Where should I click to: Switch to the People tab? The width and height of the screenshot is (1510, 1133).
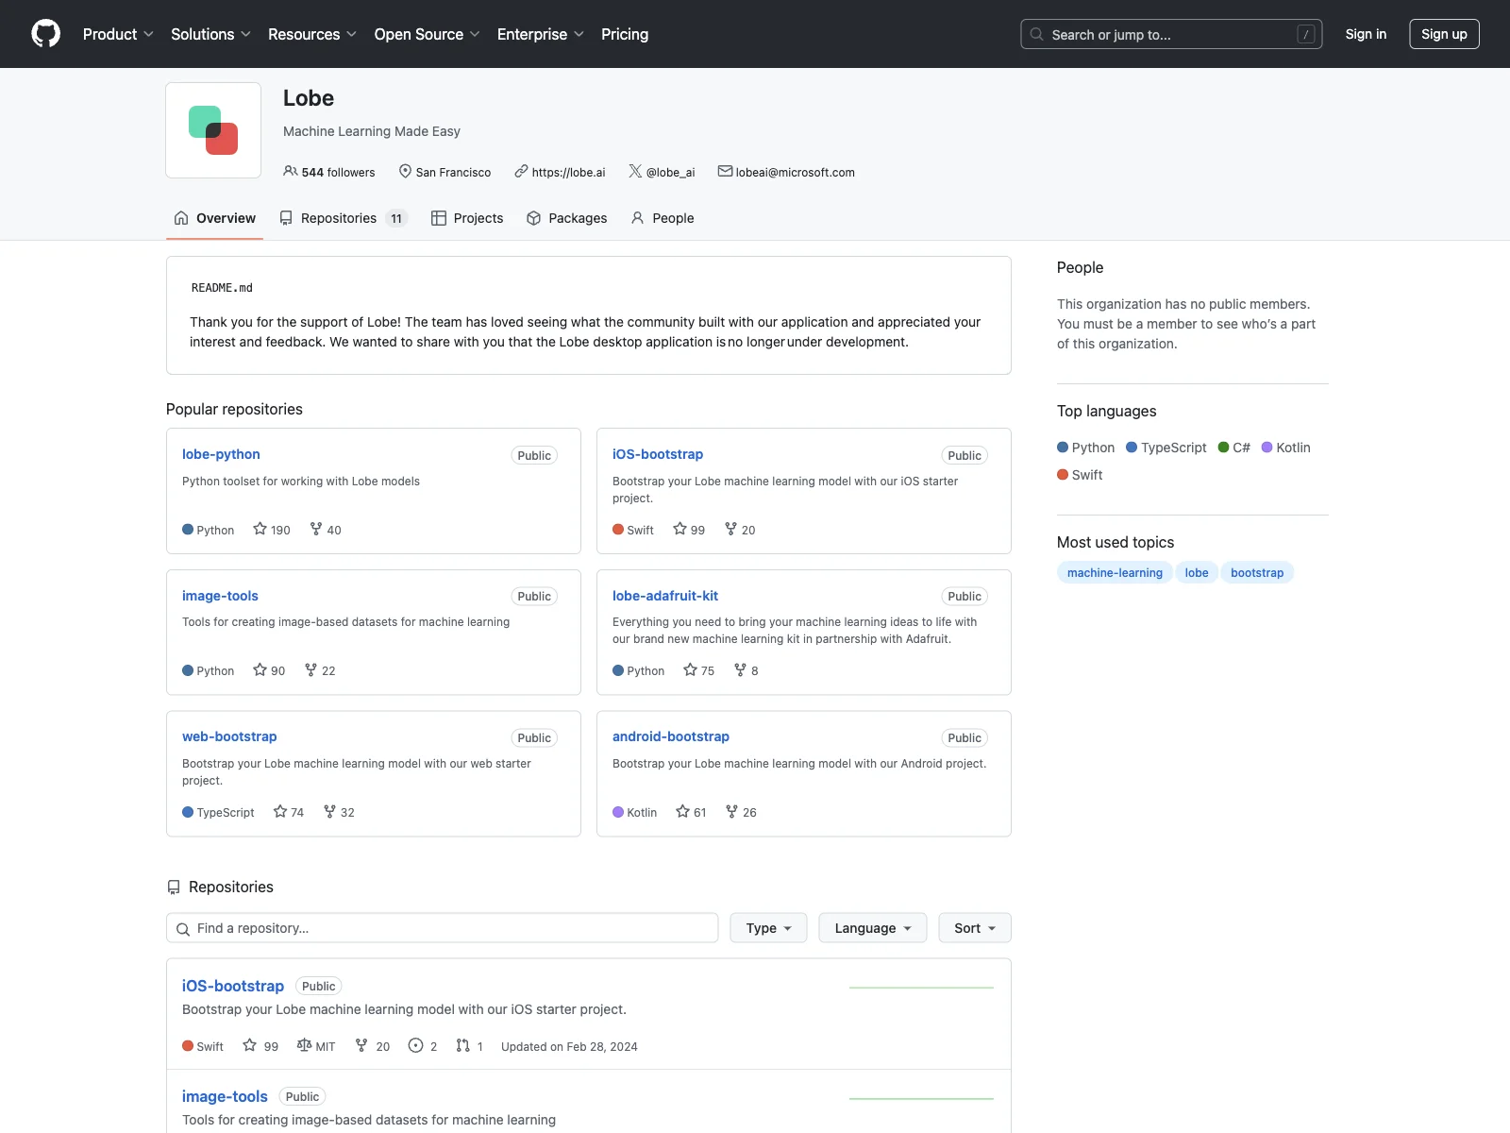click(663, 218)
